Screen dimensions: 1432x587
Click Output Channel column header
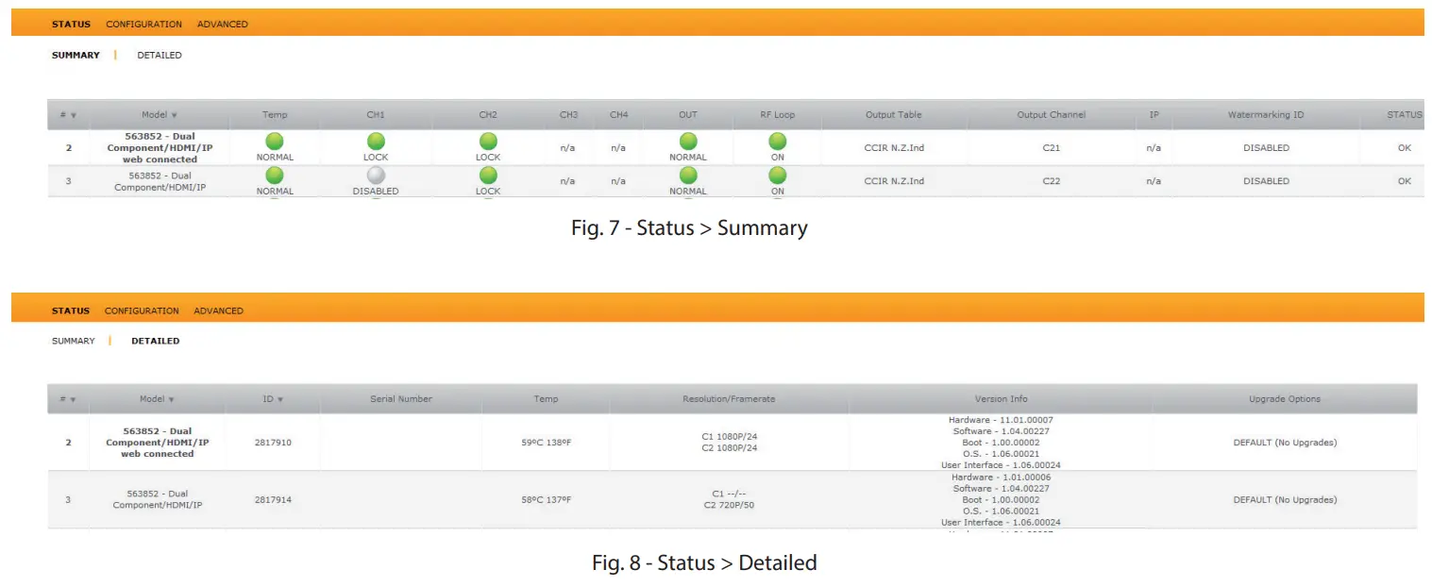coord(1052,115)
